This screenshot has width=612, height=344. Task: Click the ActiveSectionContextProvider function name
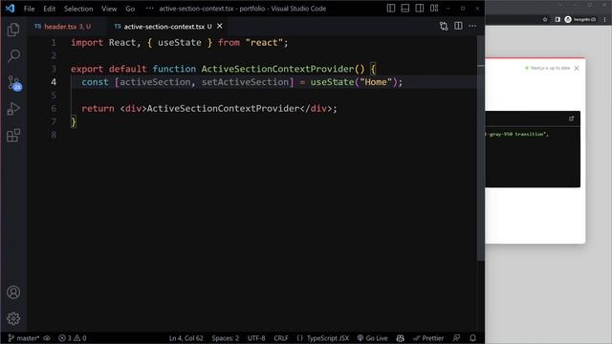277,69
